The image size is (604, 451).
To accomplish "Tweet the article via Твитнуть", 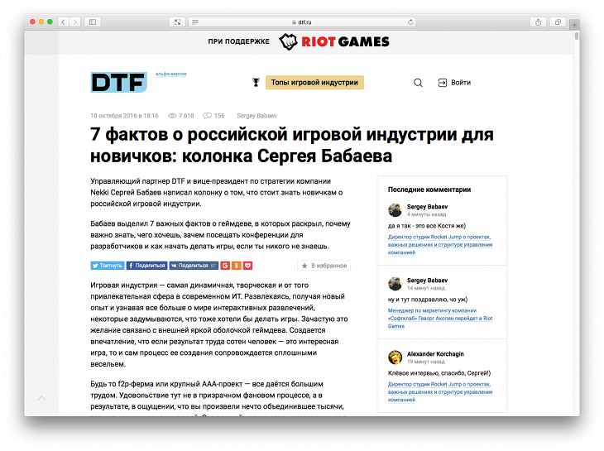I will pyautogui.click(x=108, y=266).
